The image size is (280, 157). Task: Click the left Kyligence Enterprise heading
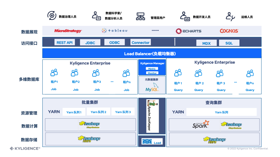(x=90, y=63)
